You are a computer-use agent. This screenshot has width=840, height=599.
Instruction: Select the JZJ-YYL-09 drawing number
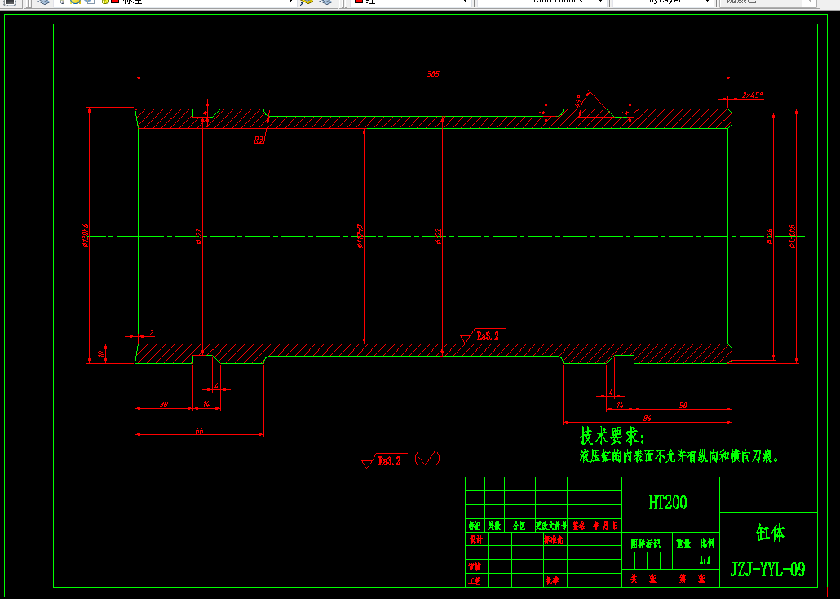pos(767,569)
